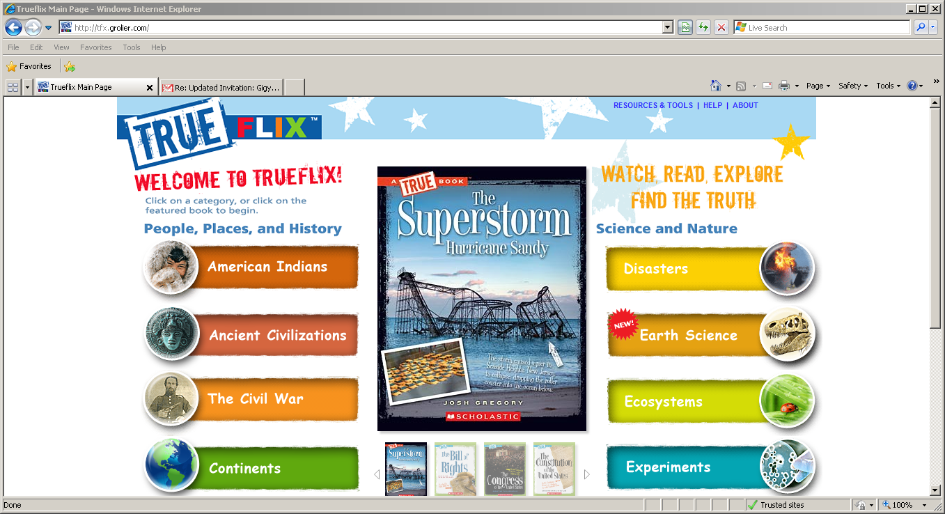Click the Continents globe icon
The image size is (945, 514).
pyautogui.click(x=172, y=465)
